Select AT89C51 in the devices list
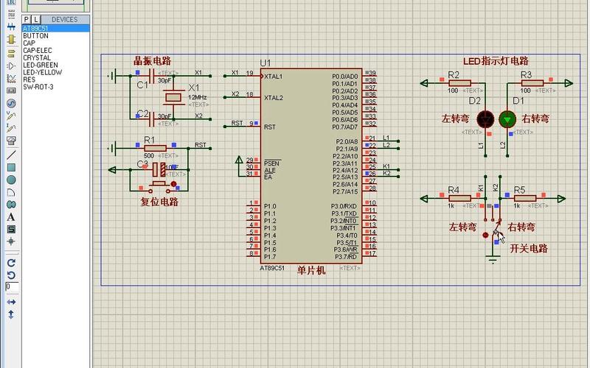 pyautogui.click(x=56, y=29)
